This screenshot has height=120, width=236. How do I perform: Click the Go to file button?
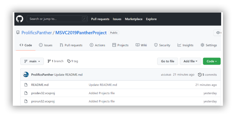coord(168,61)
